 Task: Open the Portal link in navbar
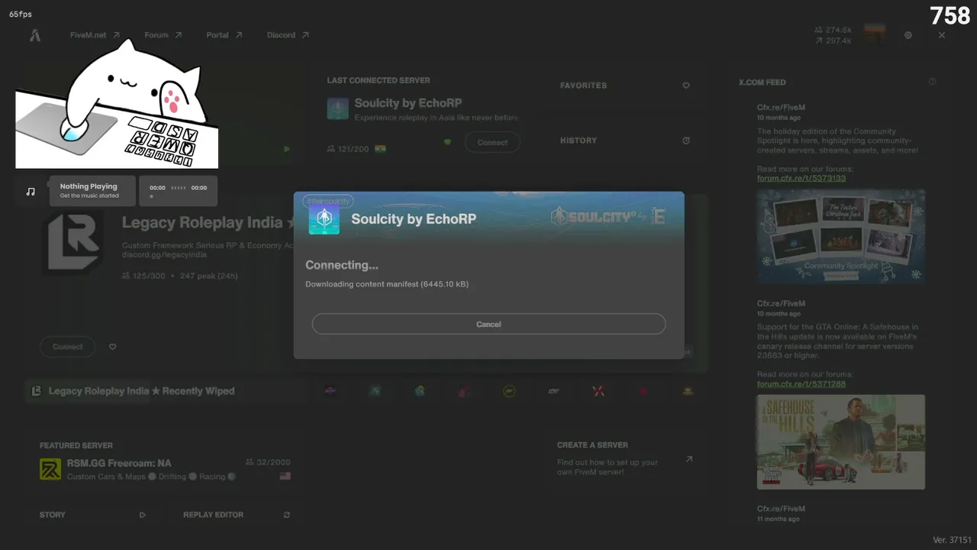pyautogui.click(x=224, y=35)
